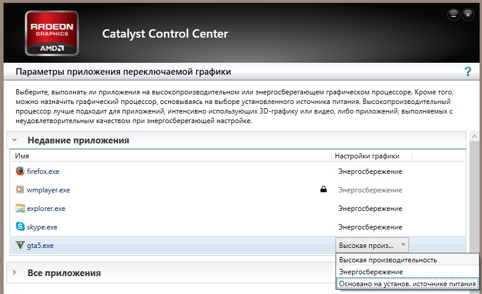
Task: Click the lock icon on wmplayer row
Action: pos(324,190)
